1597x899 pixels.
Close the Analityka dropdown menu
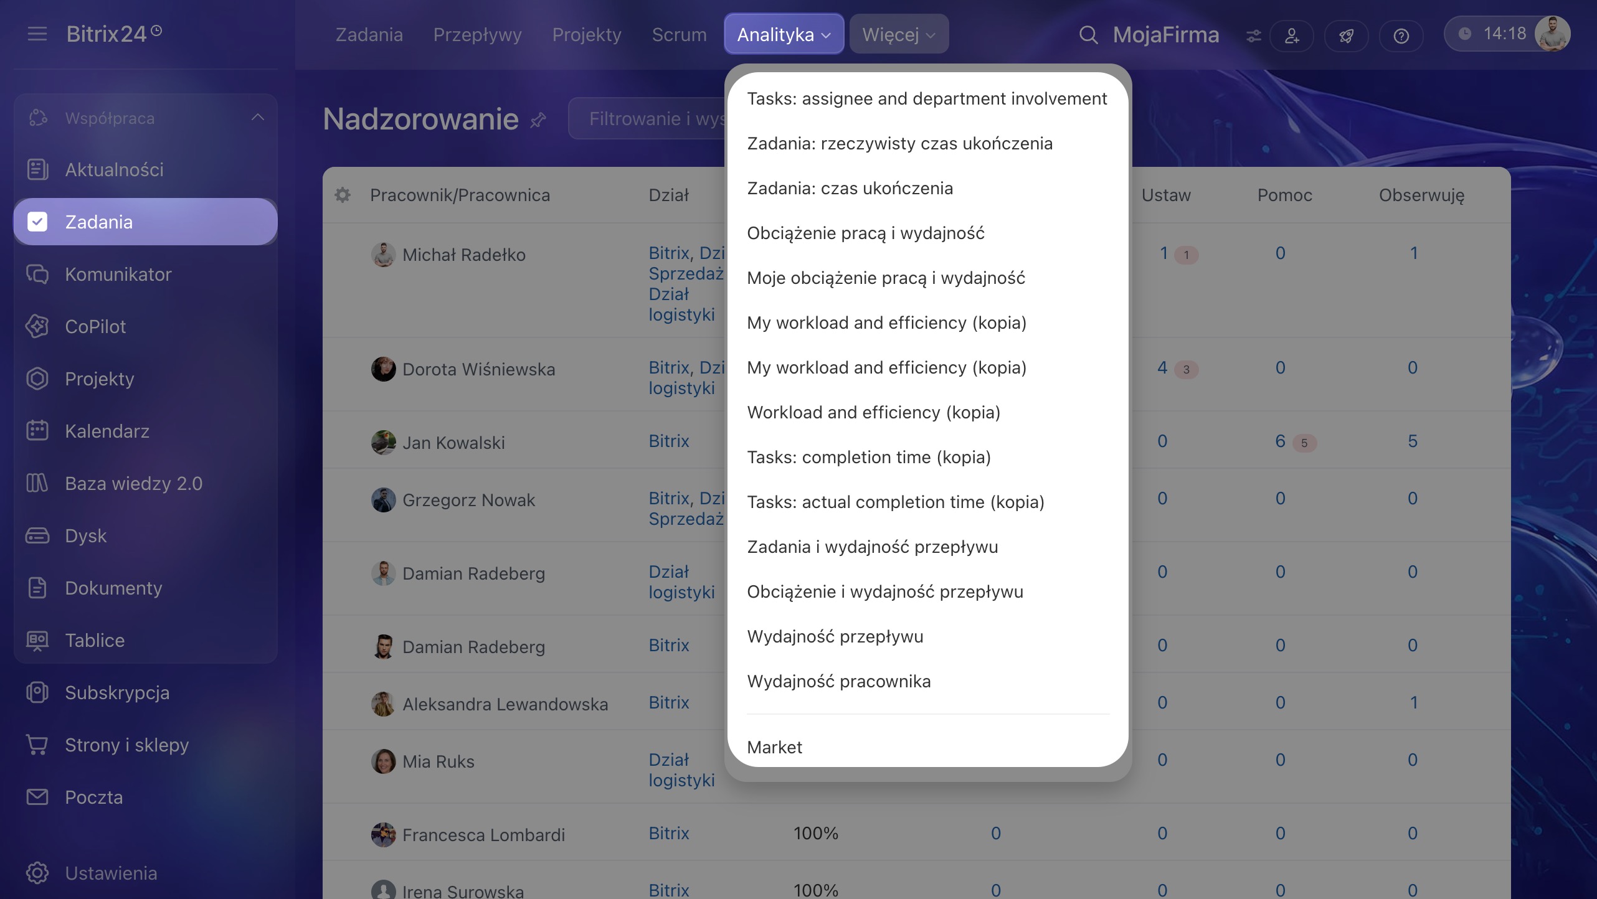tap(784, 34)
